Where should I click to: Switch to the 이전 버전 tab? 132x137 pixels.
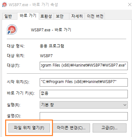(95, 16)
